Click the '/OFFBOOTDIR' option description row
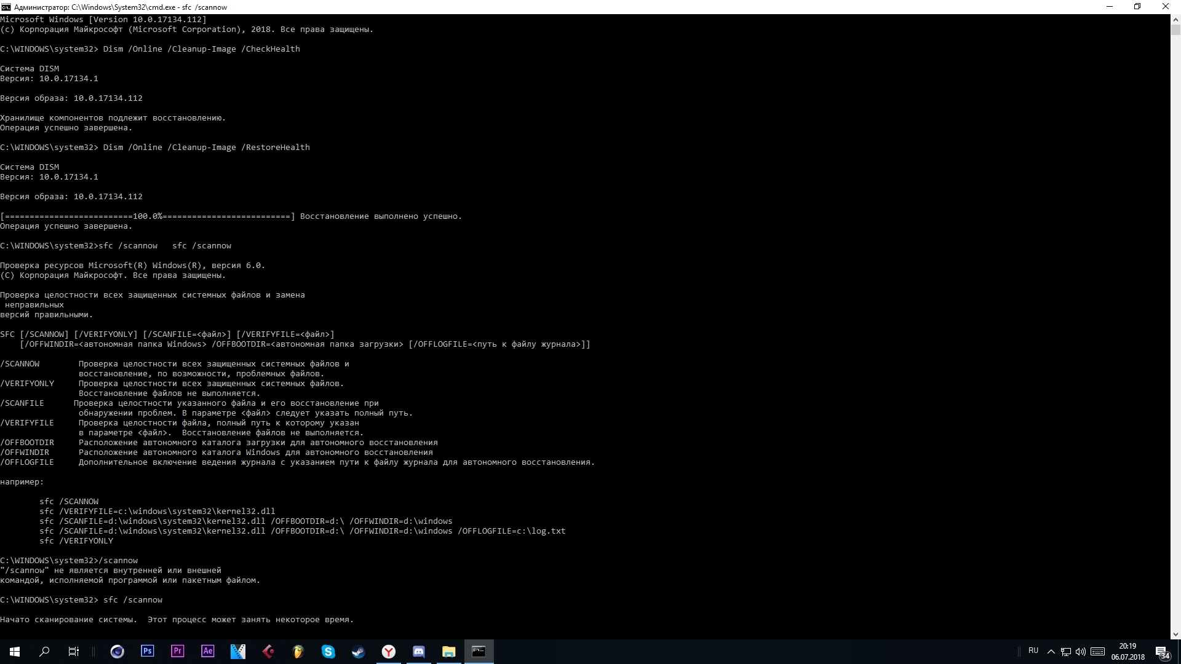The width and height of the screenshot is (1181, 664). (219, 443)
